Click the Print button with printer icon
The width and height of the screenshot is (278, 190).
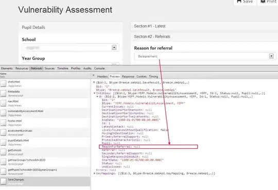click(268, 2)
